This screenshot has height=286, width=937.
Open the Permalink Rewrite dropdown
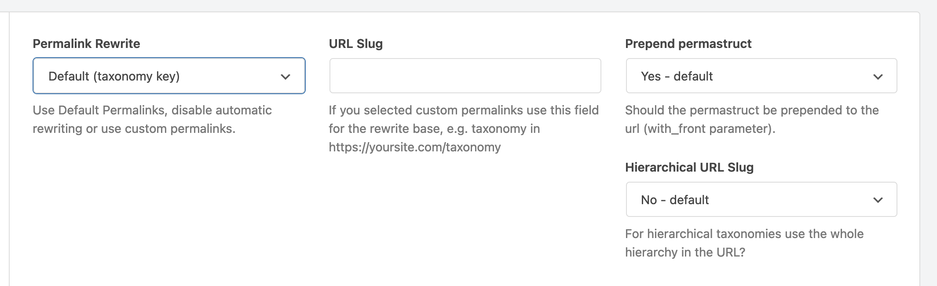168,76
